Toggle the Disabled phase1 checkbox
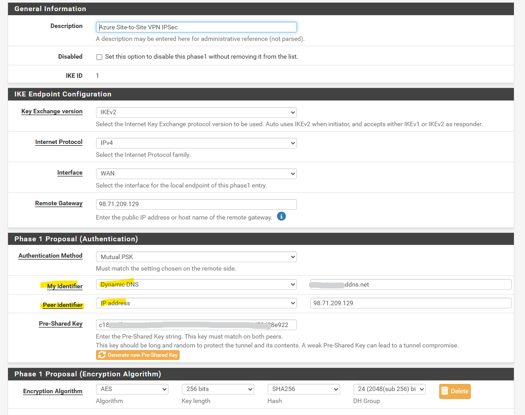 pos(100,57)
